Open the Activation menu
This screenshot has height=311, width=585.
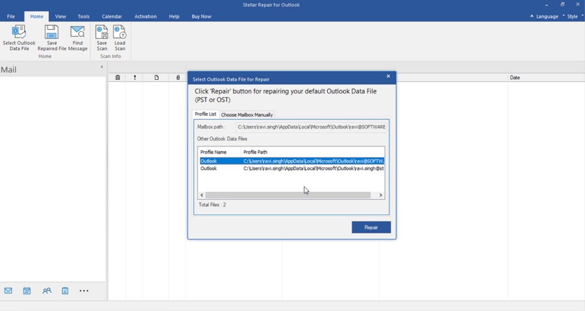(x=145, y=16)
